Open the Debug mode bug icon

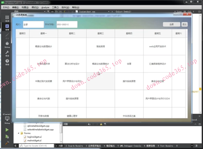click(7, 44)
